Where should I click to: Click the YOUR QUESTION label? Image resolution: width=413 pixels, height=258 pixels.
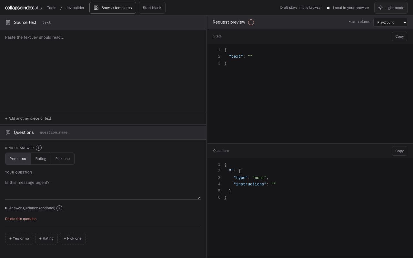(x=18, y=173)
